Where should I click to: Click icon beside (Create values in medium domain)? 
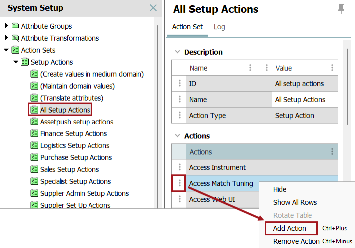coord(34,74)
